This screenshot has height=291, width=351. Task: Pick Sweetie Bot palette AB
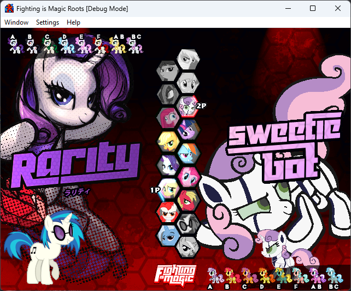point(318,278)
